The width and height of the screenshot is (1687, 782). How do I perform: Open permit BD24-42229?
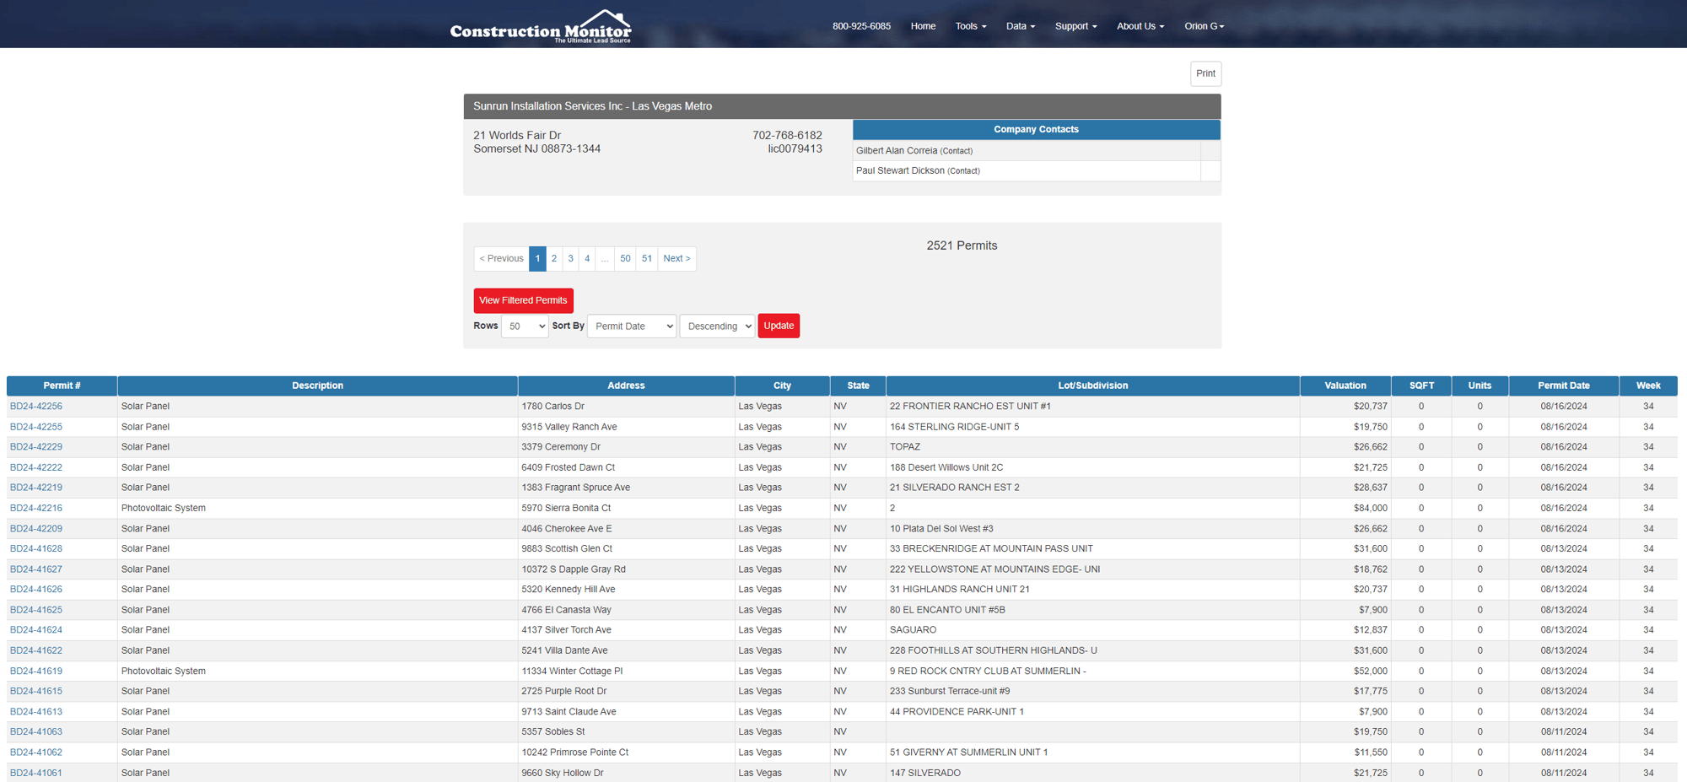pyautogui.click(x=36, y=447)
